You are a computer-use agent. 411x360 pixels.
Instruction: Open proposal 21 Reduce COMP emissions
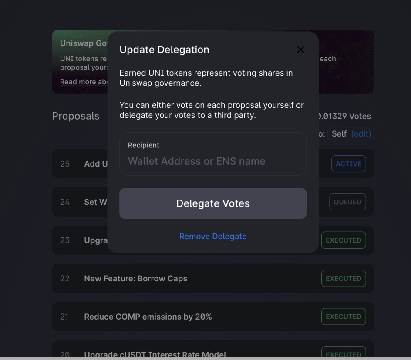(x=148, y=317)
